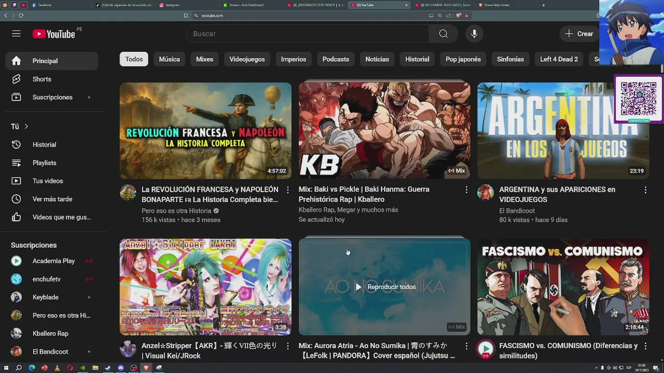Open Windows Start menu

tap(6, 368)
